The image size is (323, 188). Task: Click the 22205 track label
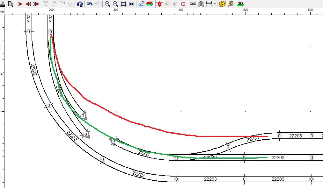(295, 136)
